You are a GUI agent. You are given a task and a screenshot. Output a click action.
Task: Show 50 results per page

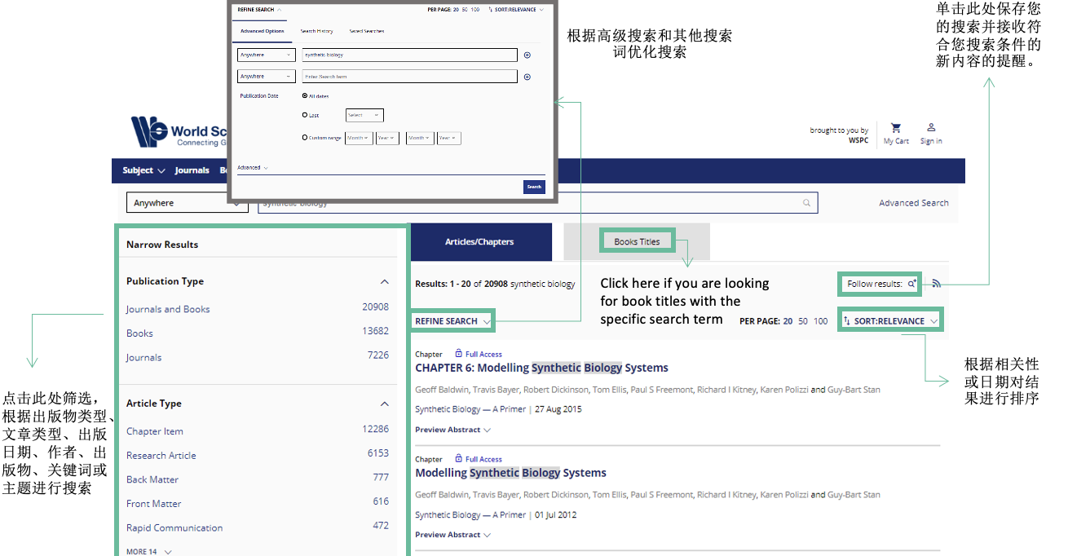click(x=803, y=321)
